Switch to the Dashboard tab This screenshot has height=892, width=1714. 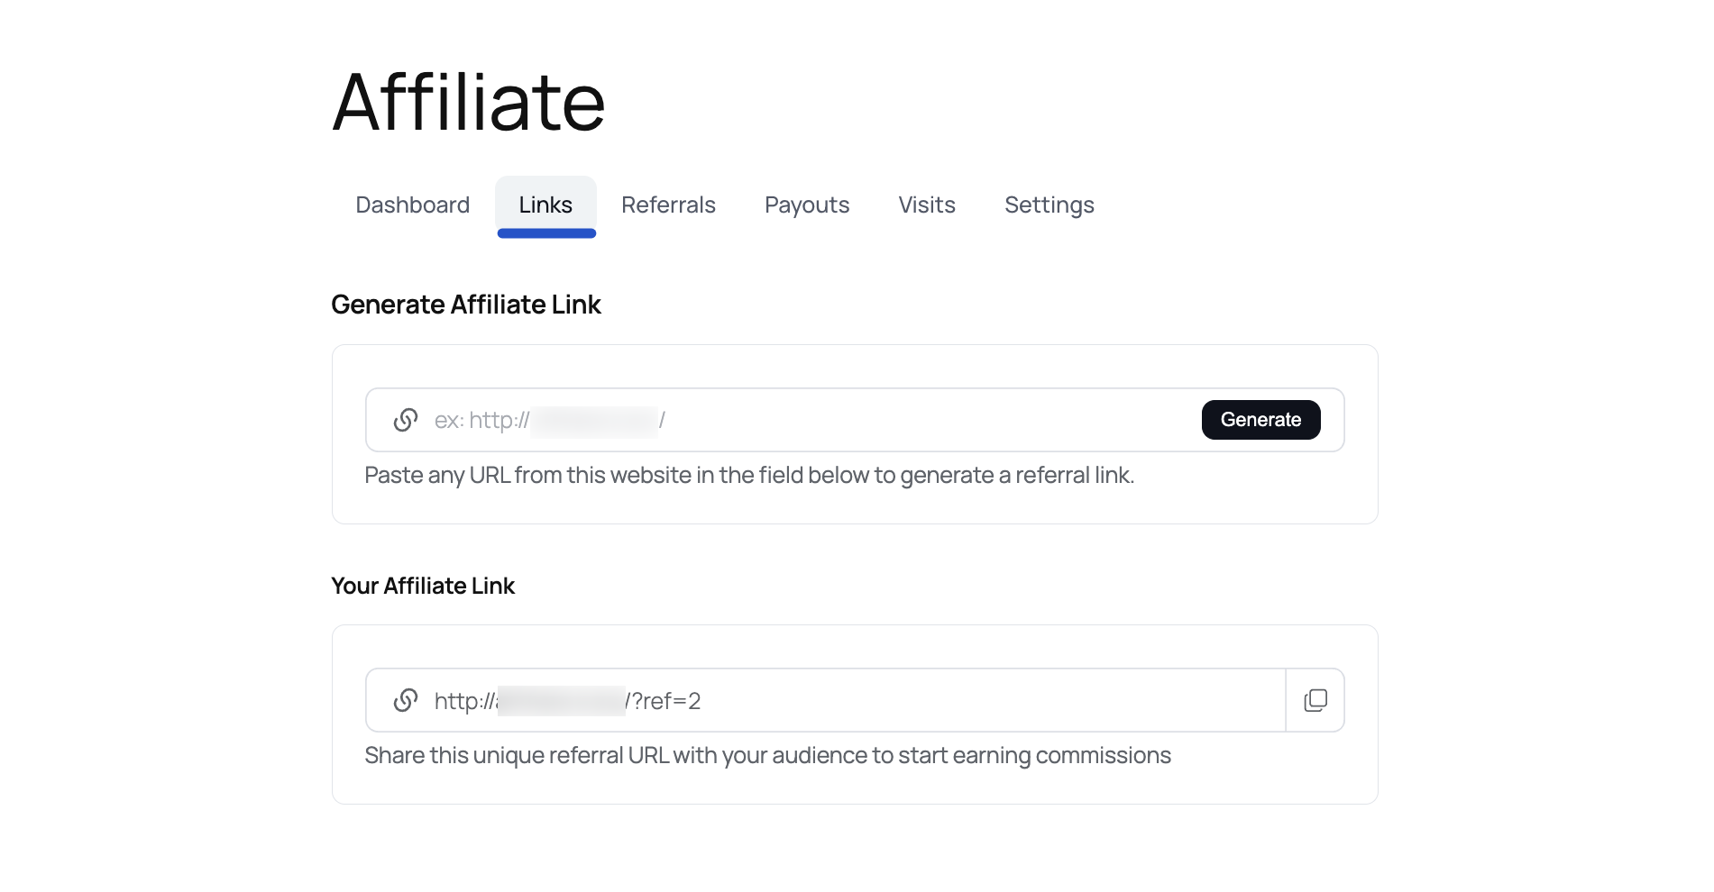tap(411, 205)
